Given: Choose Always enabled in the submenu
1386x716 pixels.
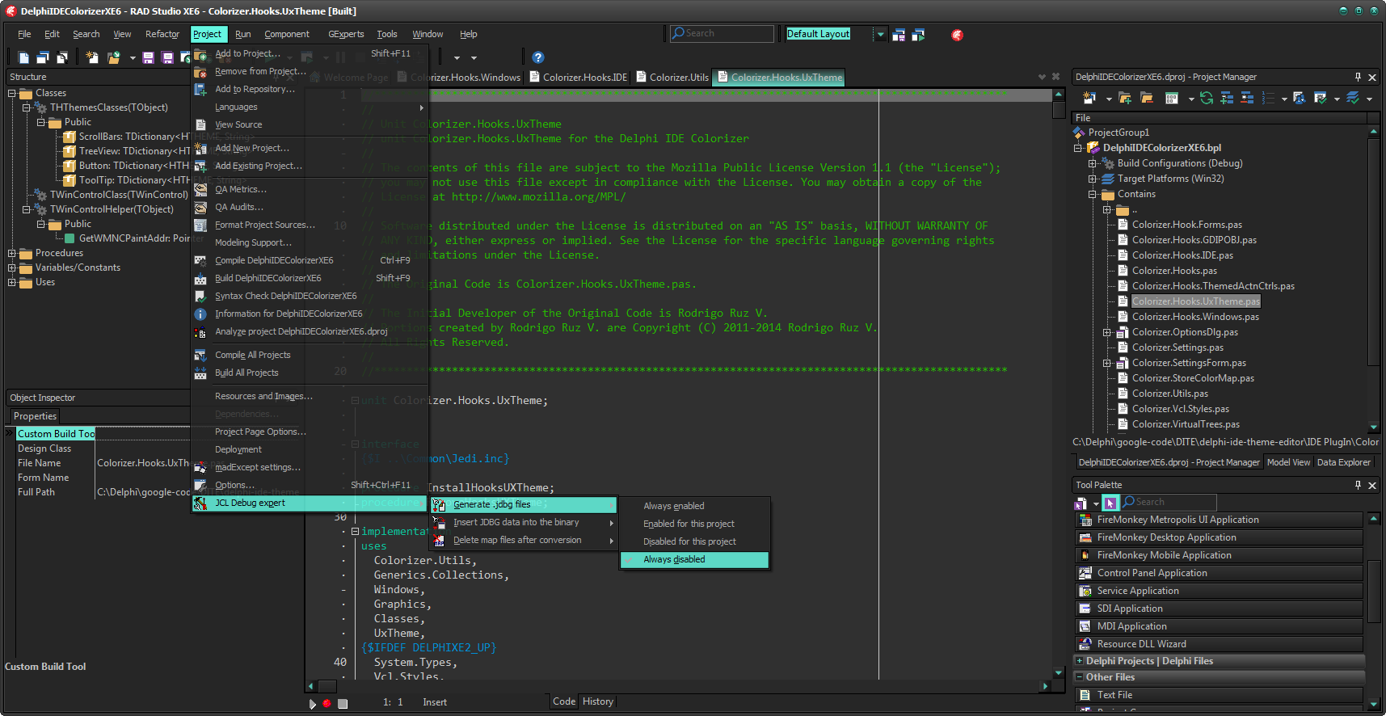Looking at the screenshot, I should click(674, 506).
